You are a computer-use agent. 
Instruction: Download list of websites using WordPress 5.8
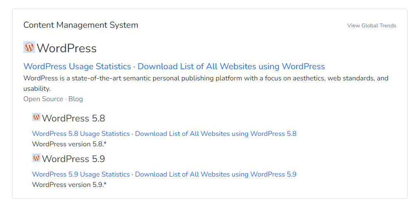216,134
